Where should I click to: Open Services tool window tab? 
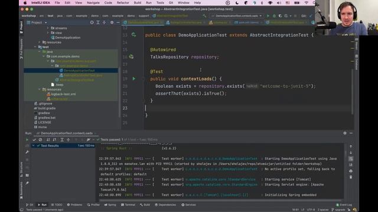tap(188, 205)
